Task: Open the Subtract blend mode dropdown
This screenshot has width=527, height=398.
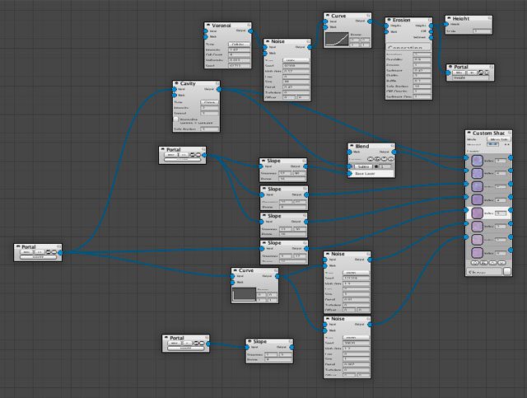Action: pos(363,166)
